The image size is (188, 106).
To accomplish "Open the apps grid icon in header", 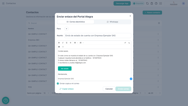I will [x=161, y=3].
